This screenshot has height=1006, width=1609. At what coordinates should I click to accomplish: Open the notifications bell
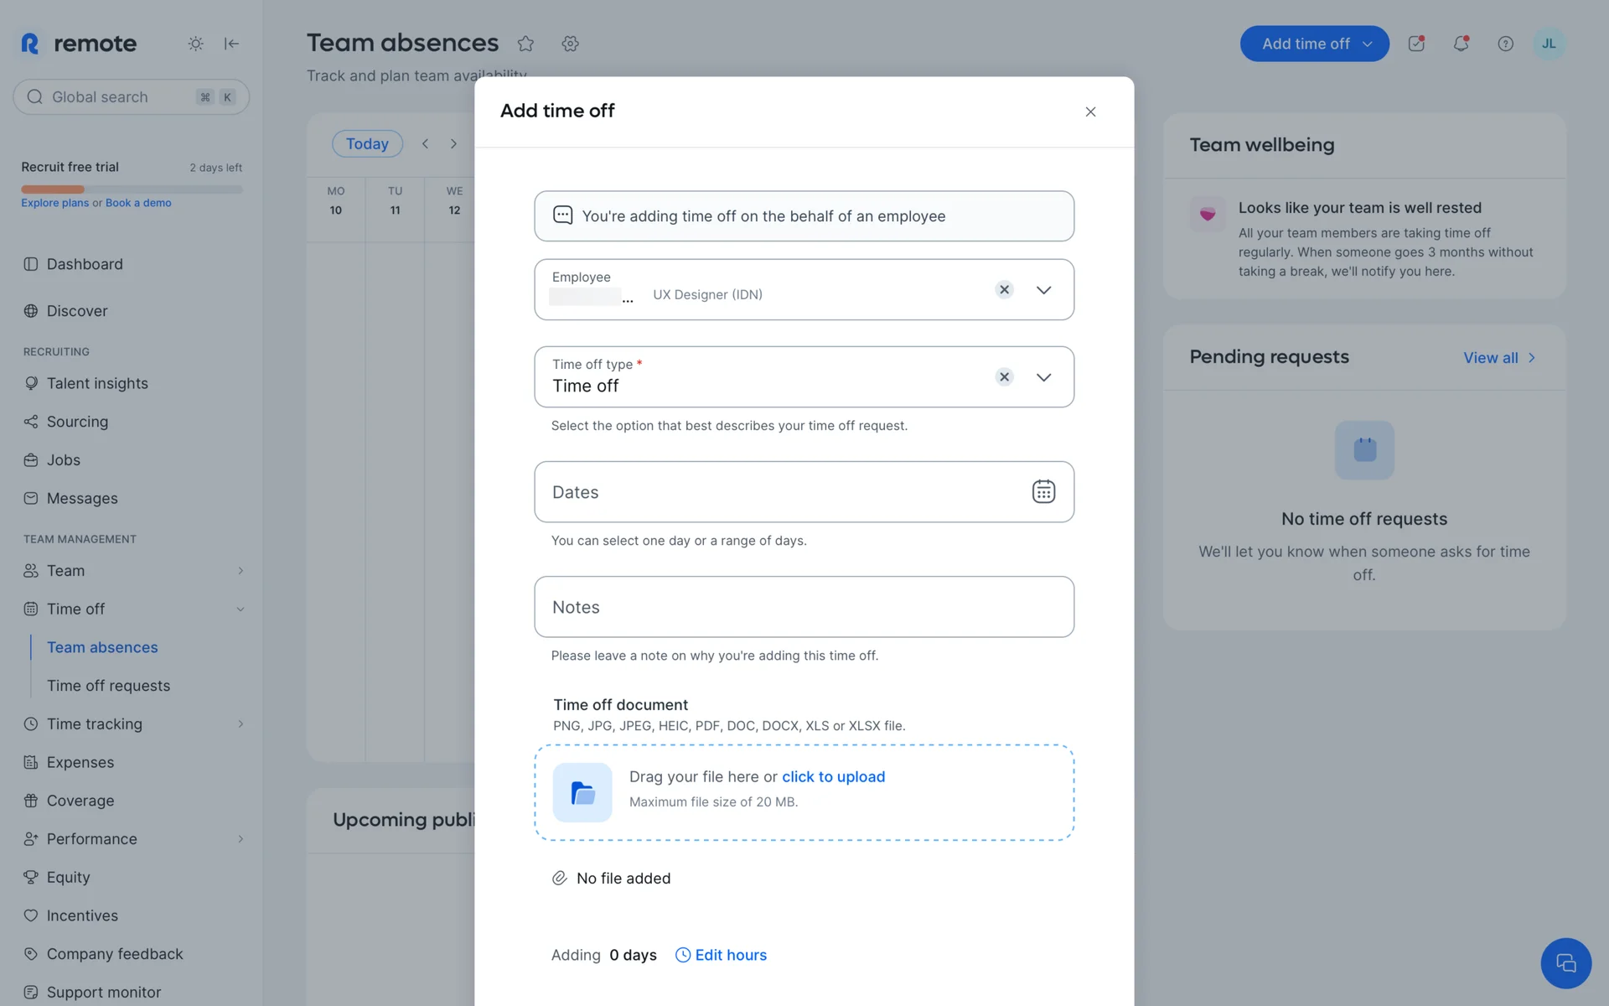(x=1461, y=44)
